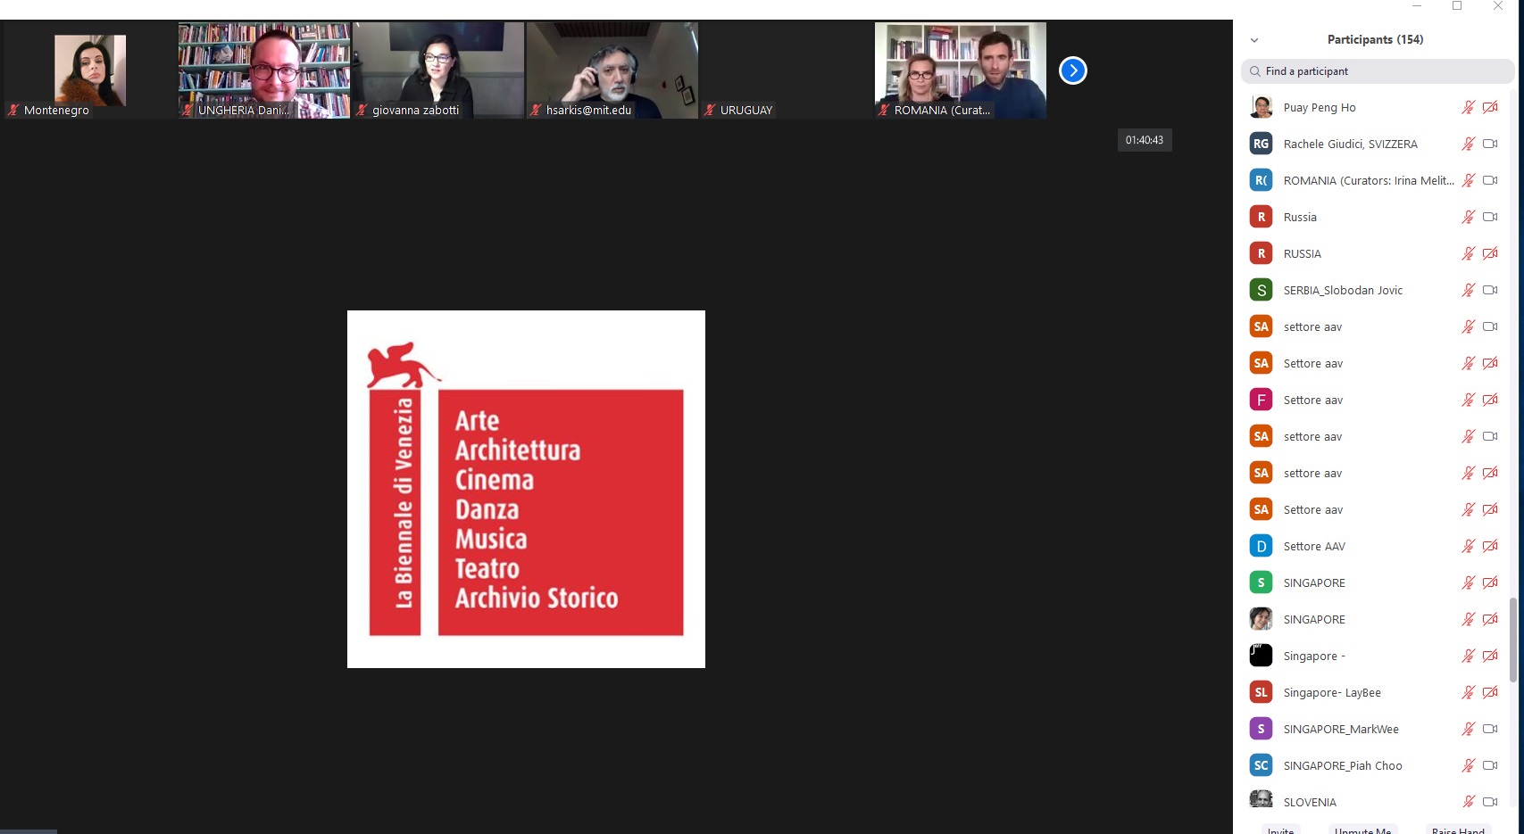
Task: Click the meeting timer 01:40:43
Action: (x=1145, y=140)
